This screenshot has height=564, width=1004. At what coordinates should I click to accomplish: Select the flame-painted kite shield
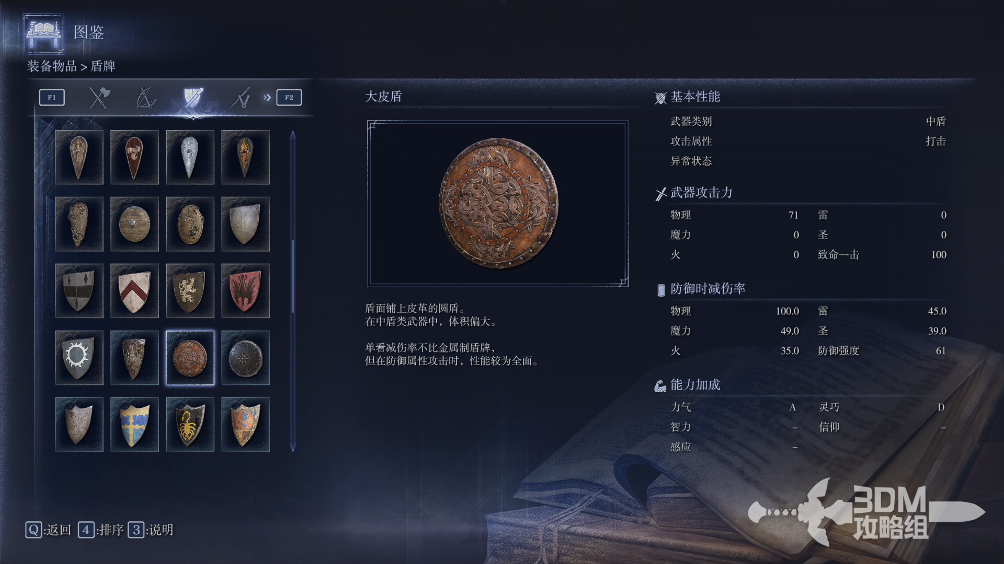pos(245,157)
